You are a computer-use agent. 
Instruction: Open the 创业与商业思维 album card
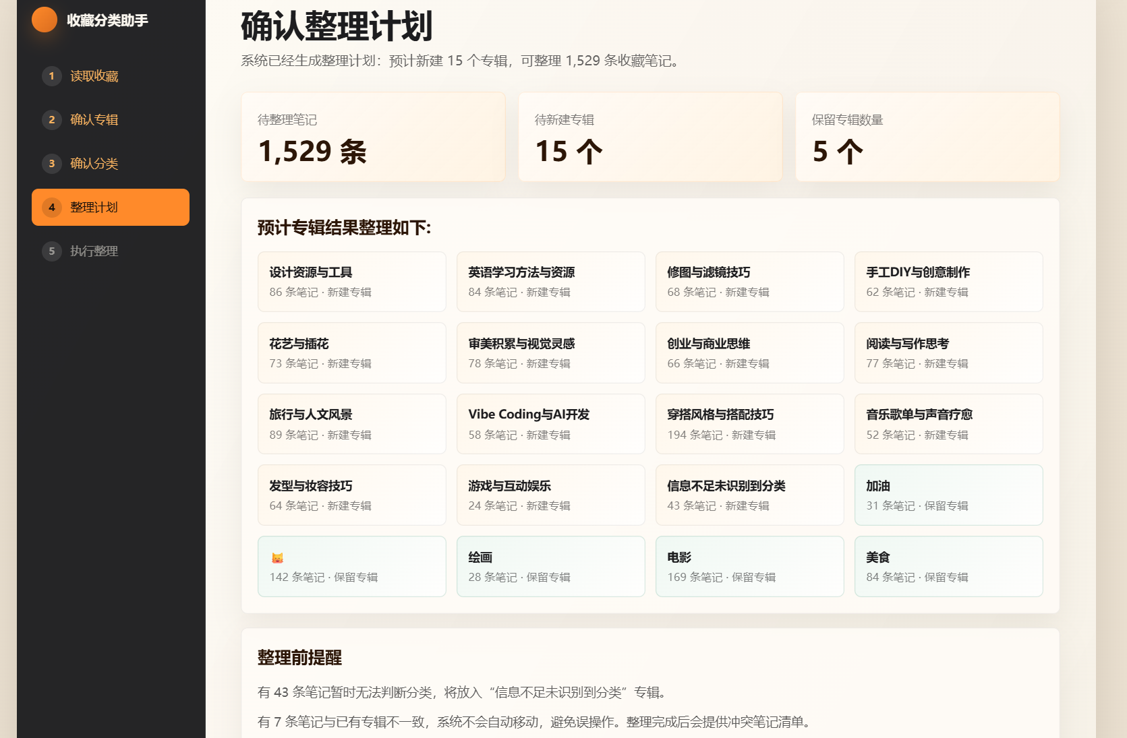(750, 353)
